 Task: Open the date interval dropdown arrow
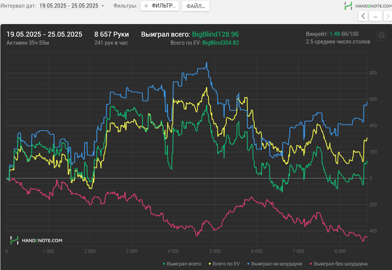pyautogui.click(x=102, y=6)
